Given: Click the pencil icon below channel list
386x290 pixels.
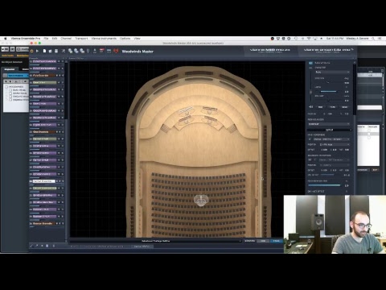Looking at the screenshot, I should pyautogui.click(x=32, y=246).
